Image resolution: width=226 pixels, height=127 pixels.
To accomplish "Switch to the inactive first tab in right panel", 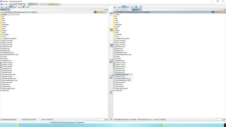I will pos(122,10).
